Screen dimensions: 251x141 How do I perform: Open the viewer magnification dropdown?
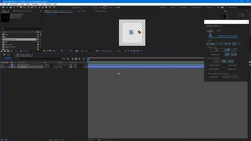tap(56, 51)
